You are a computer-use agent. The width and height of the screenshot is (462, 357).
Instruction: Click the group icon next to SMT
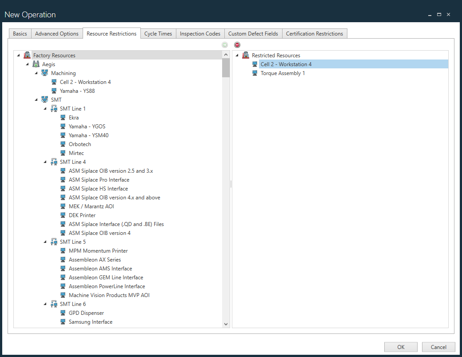coord(45,99)
